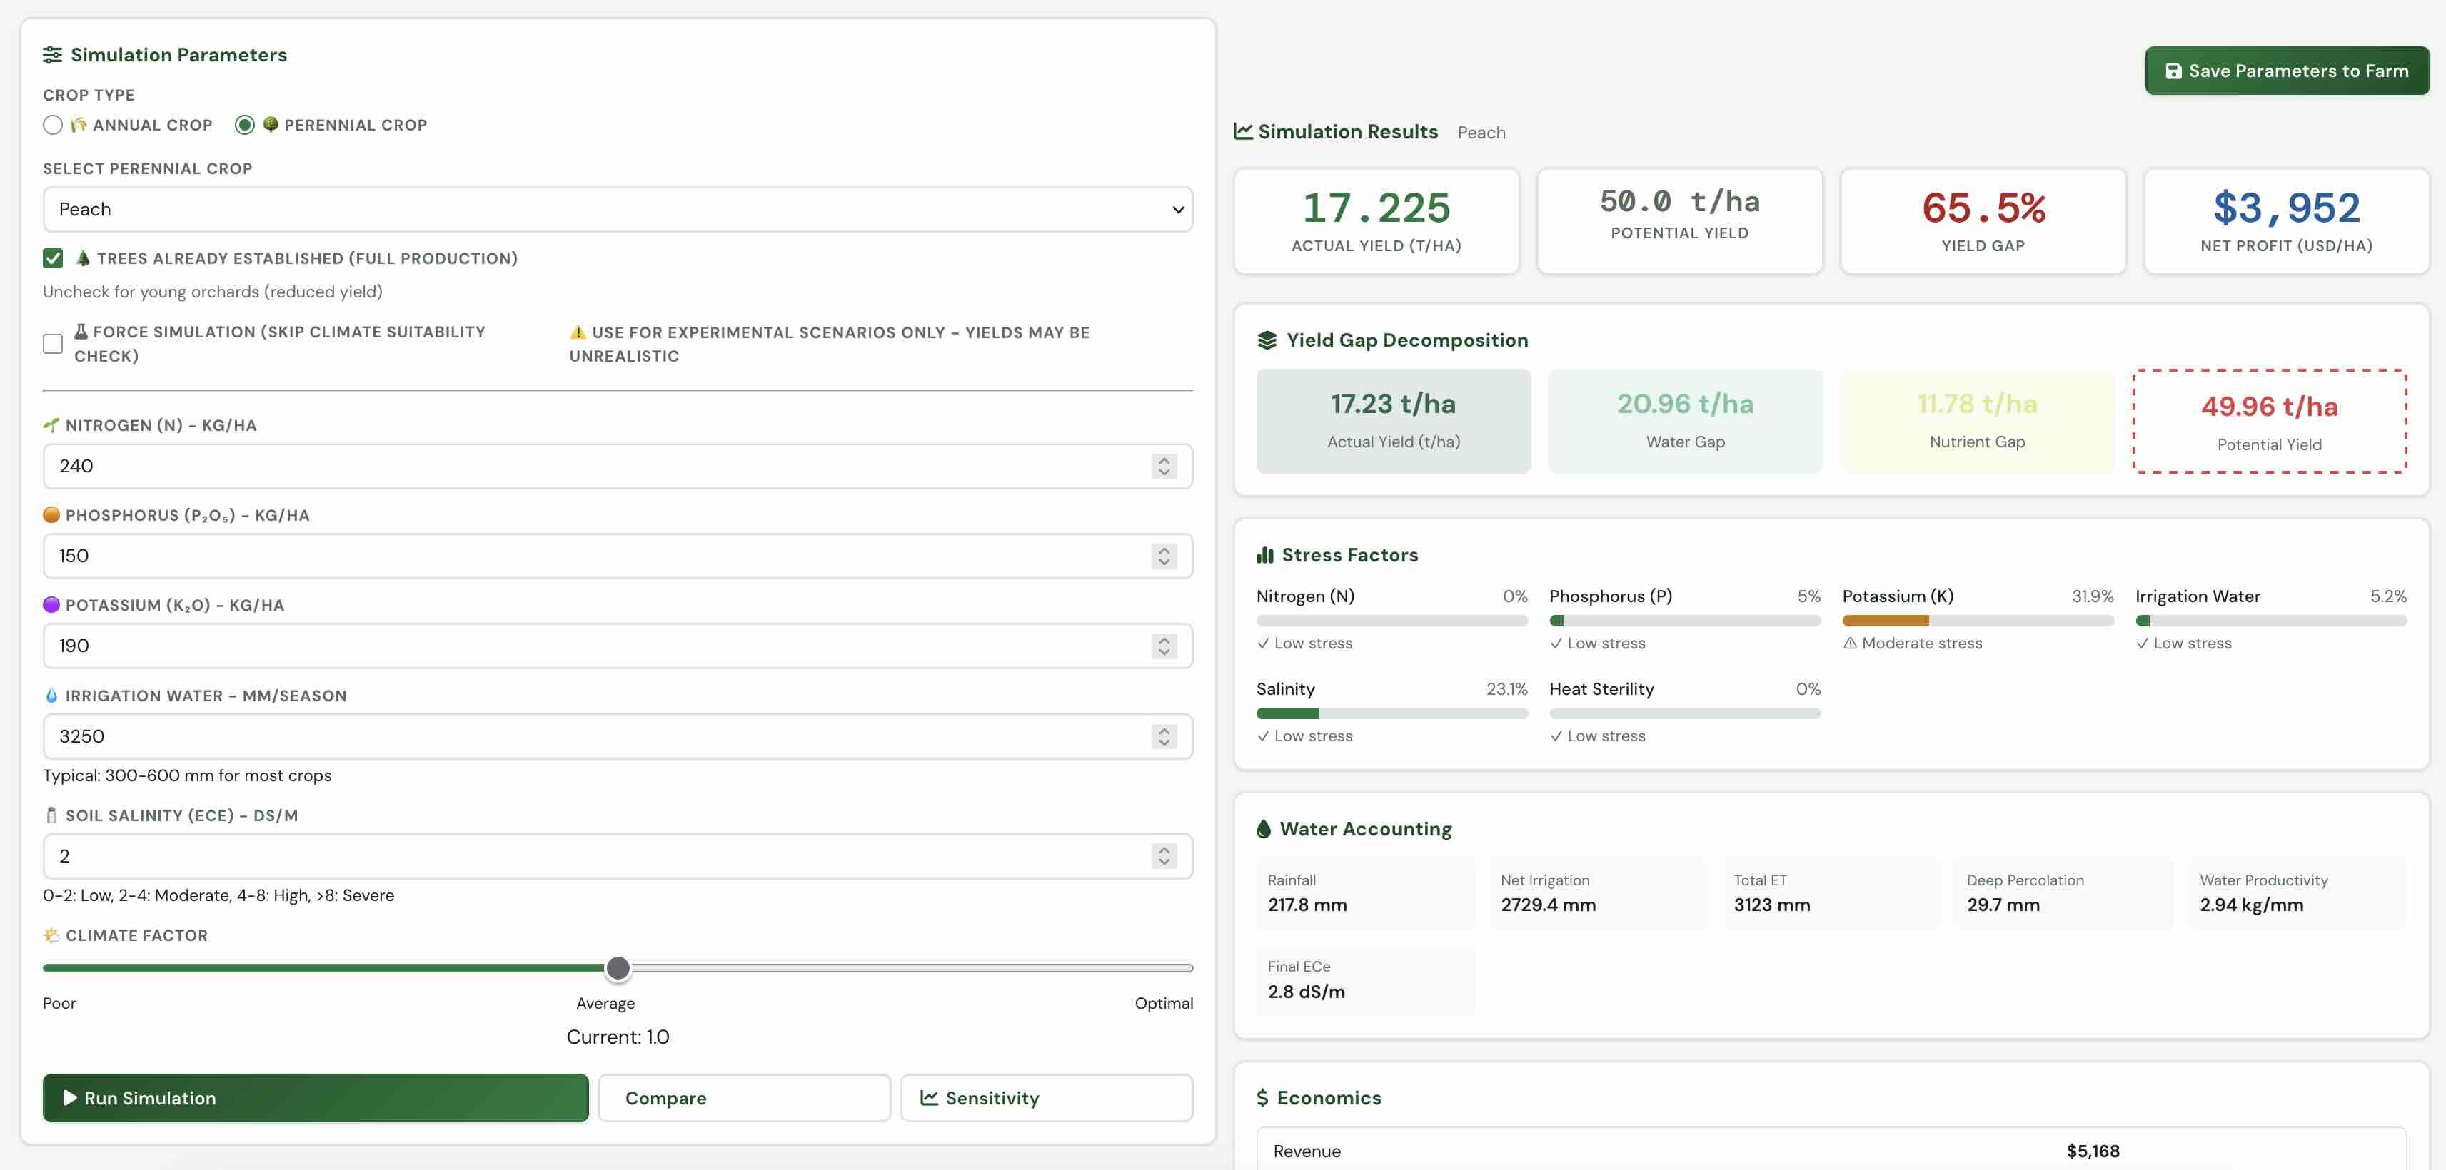Click the Final ECe 2.8 dS/m value
Image resolution: width=2446 pixels, height=1170 pixels.
pos(1306,992)
